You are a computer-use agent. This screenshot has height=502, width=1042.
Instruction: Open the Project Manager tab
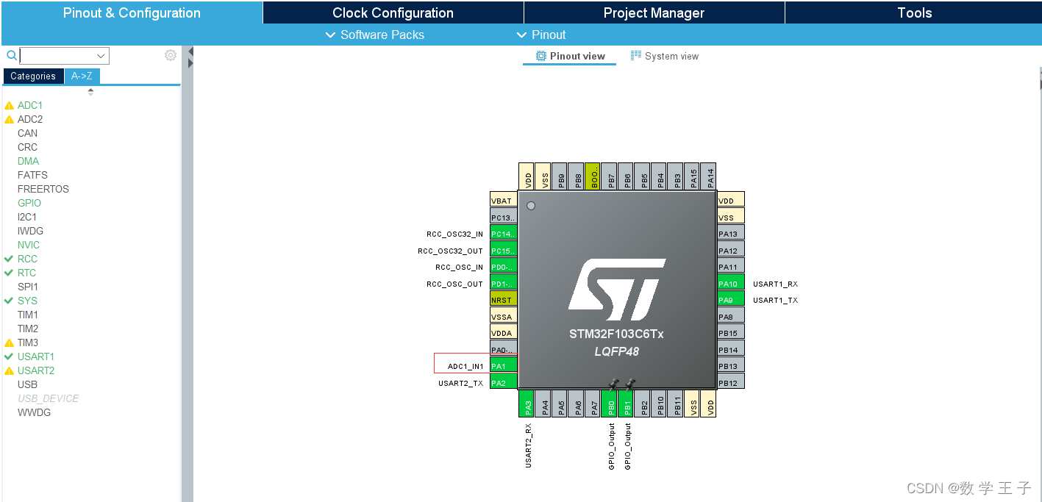[653, 12]
